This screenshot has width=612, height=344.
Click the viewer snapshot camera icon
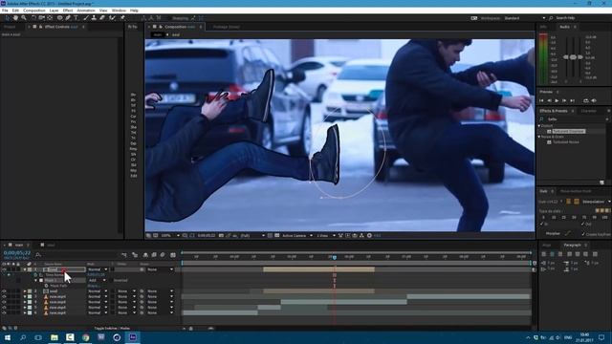click(221, 236)
